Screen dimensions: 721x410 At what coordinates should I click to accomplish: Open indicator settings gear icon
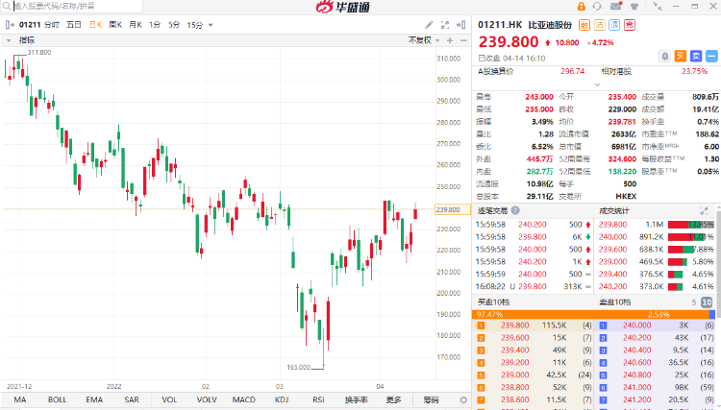coord(463,399)
